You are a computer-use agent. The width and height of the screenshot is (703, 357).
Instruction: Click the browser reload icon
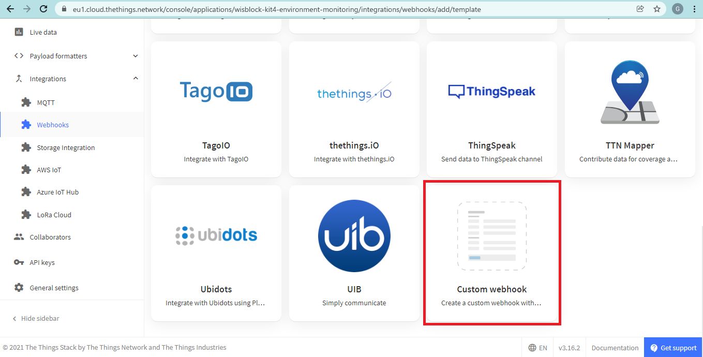(x=43, y=9)
